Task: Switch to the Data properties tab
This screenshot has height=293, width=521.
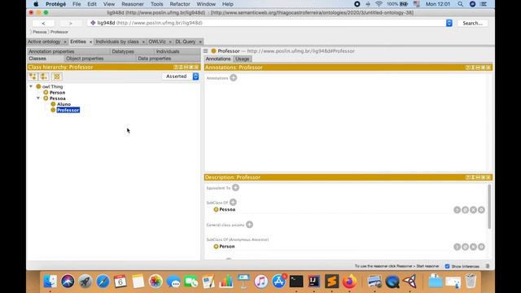Action: point(154,59)
